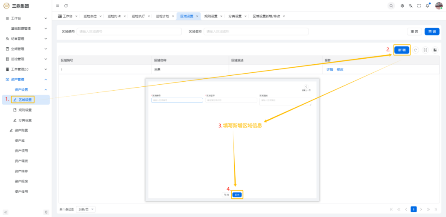This screenshot has width=446, height=217.
Task: Click the user avatar picture
Action: coord(439,6)
